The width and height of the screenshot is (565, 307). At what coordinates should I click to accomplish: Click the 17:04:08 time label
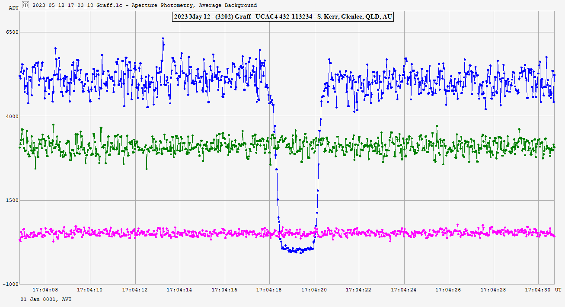point(46,290)
